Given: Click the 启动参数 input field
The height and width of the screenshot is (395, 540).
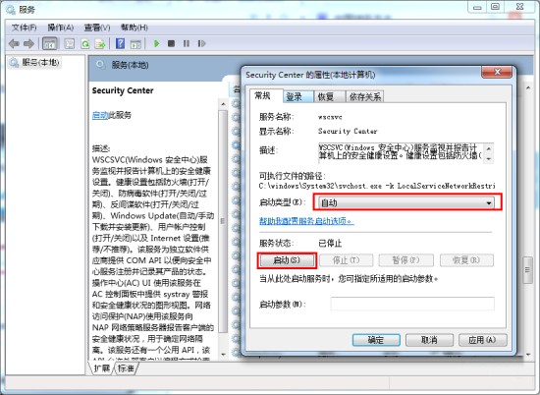Looking at the screenshot, I should [412, 304].
